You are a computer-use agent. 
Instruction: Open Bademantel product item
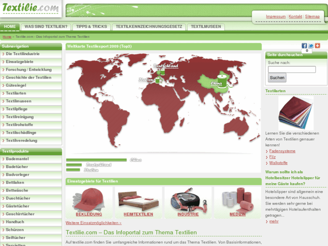(x=31, y=159)
